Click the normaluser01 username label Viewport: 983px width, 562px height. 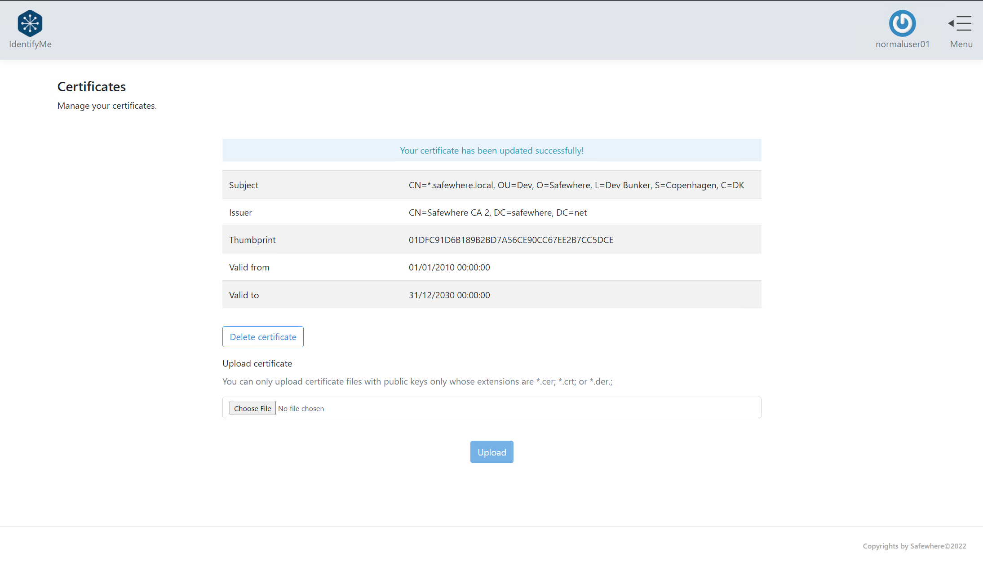902,44
